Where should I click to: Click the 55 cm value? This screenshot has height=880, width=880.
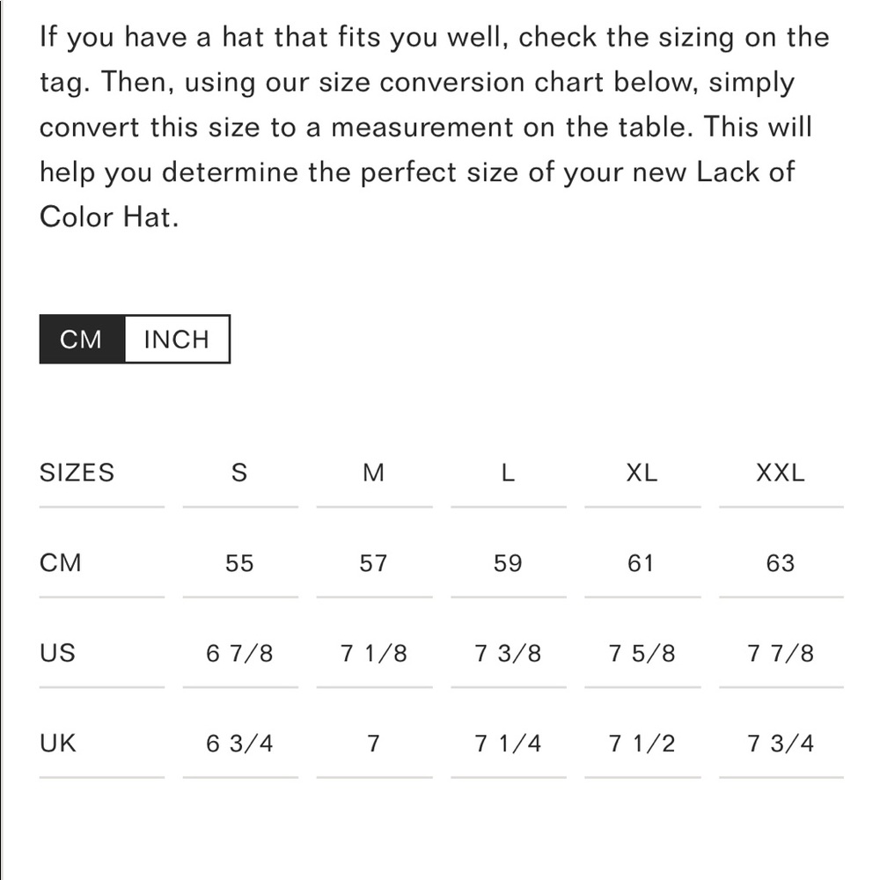tap(239, 563)
